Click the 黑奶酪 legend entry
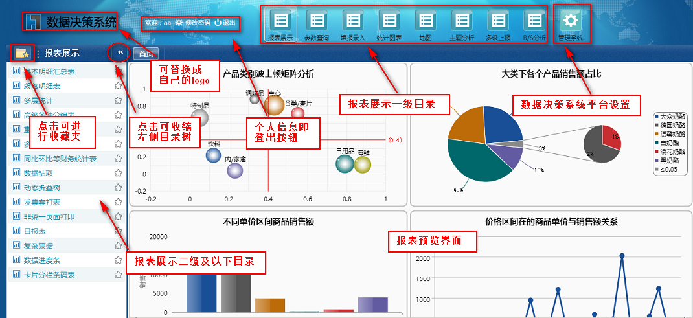Screen dimensions: 693x318 (667, 160)
